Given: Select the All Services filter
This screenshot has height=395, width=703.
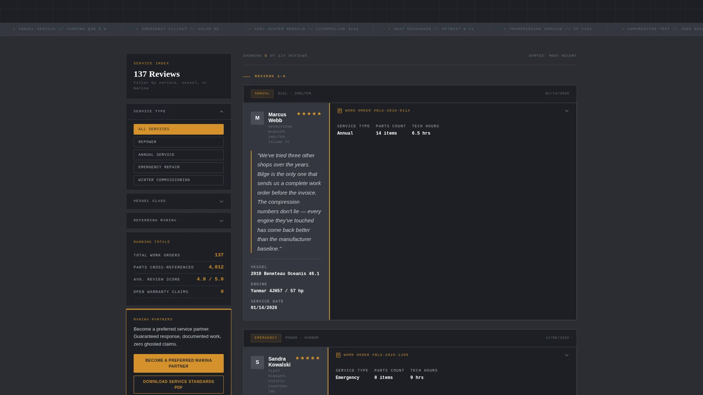Looking at the screenshot, I should click(179, 129).
